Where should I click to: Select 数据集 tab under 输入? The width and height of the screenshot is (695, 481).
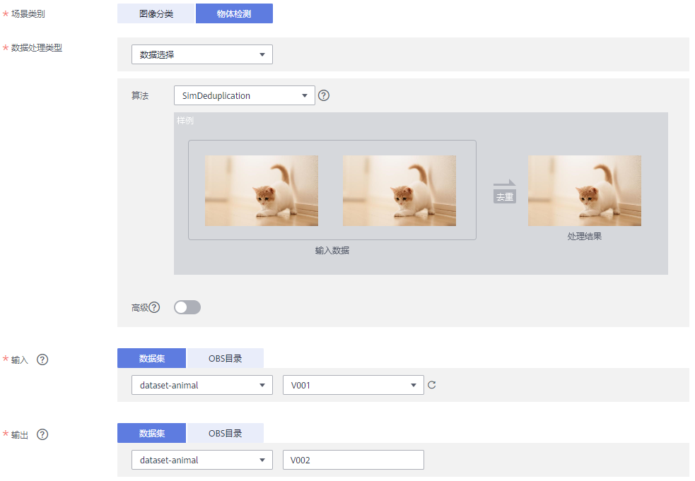pyautogui.click(x=151, y=358)
